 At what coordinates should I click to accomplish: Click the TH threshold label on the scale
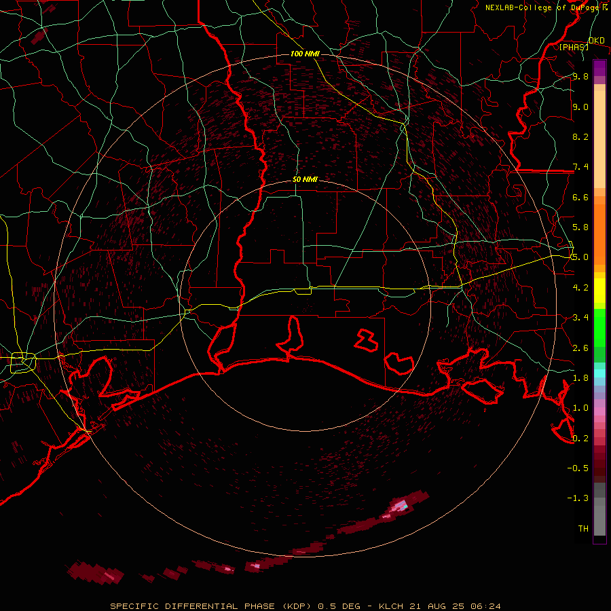point(583,528)
